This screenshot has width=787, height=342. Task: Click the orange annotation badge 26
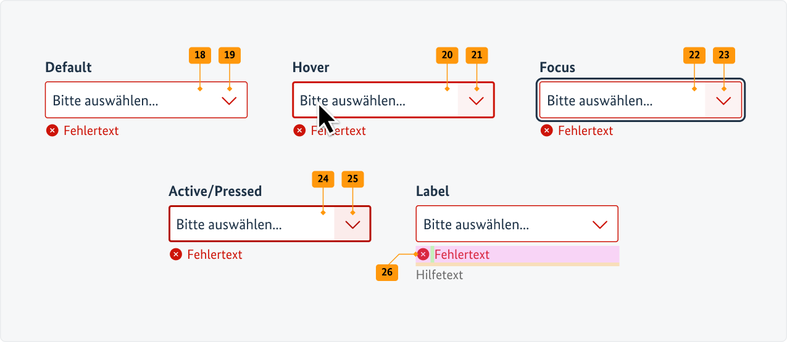pyautogui.click(x=387, y=272)
